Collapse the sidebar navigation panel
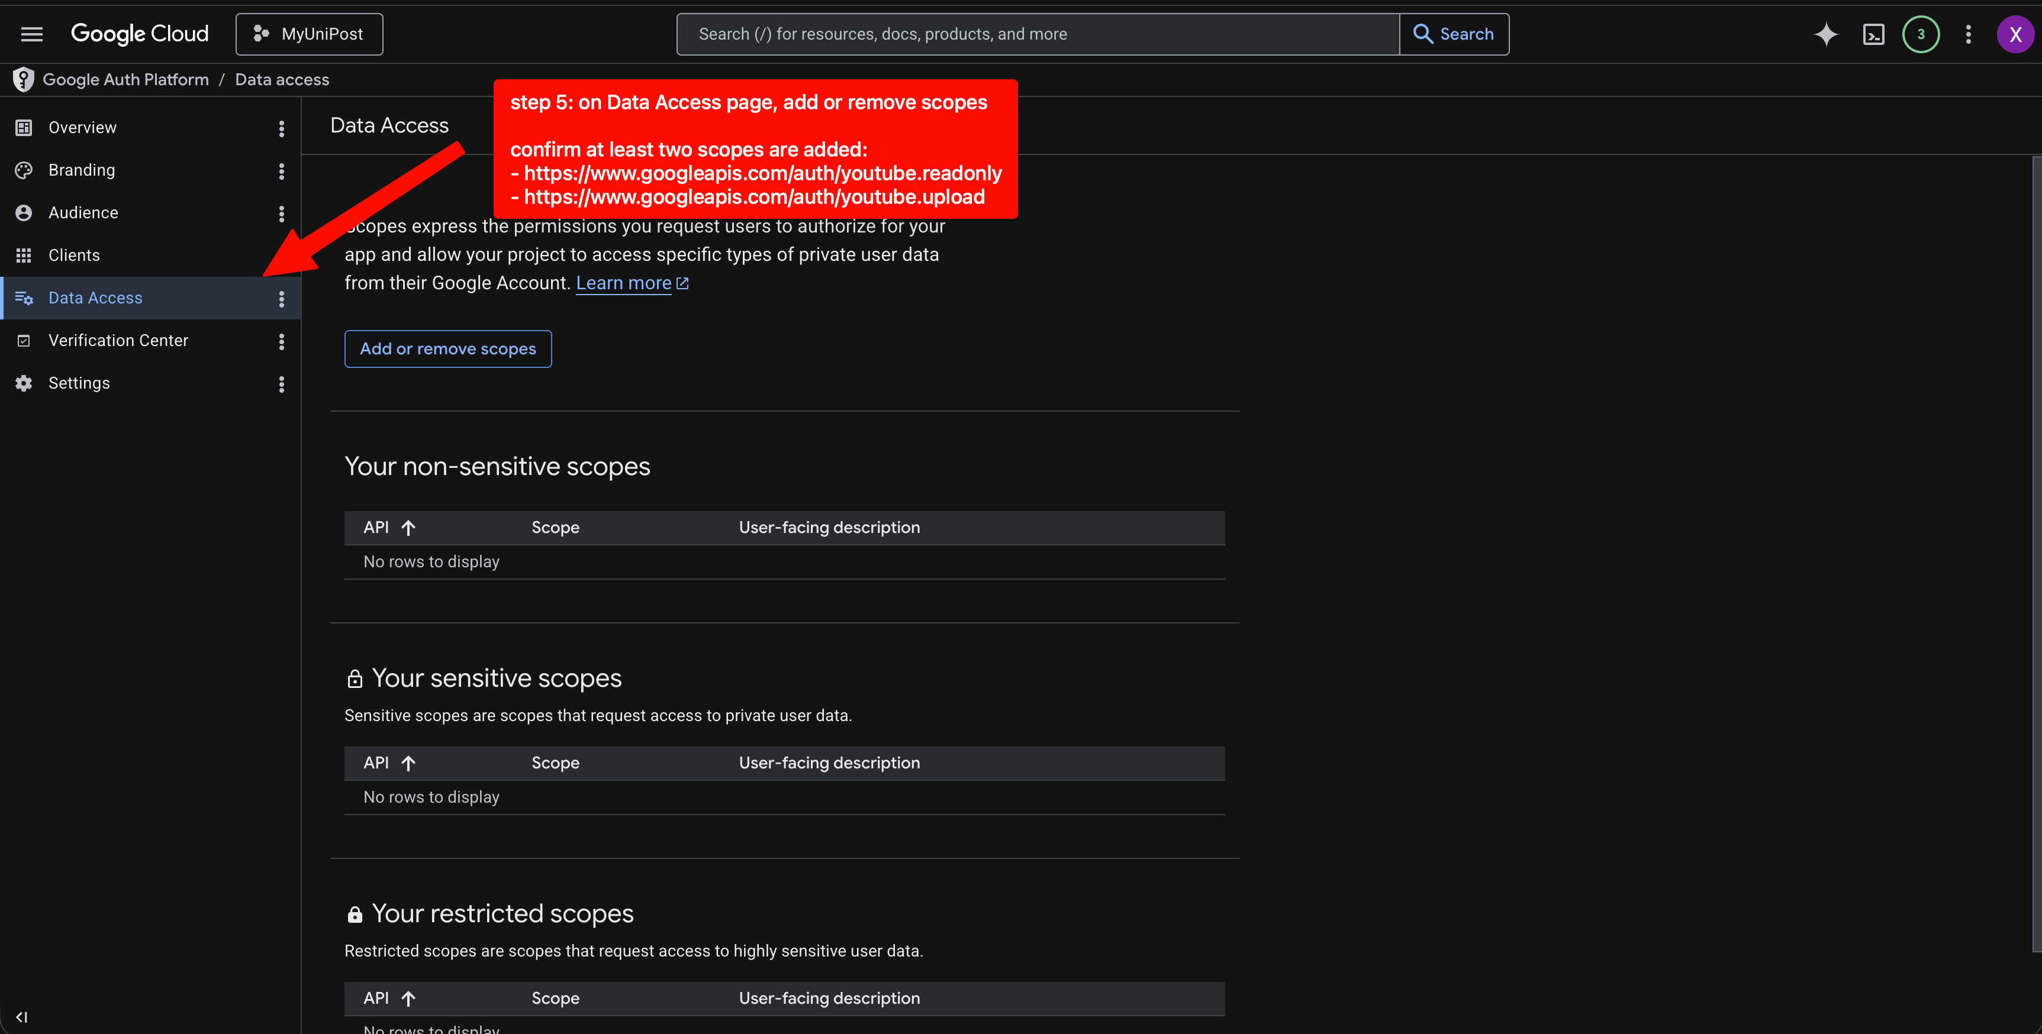The image size is (2042, 1034). [x=21, y=1017]
